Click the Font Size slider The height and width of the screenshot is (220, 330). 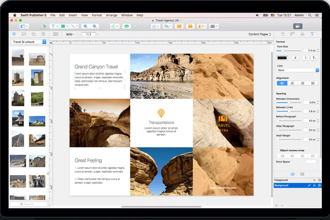(x=289, y=51)
